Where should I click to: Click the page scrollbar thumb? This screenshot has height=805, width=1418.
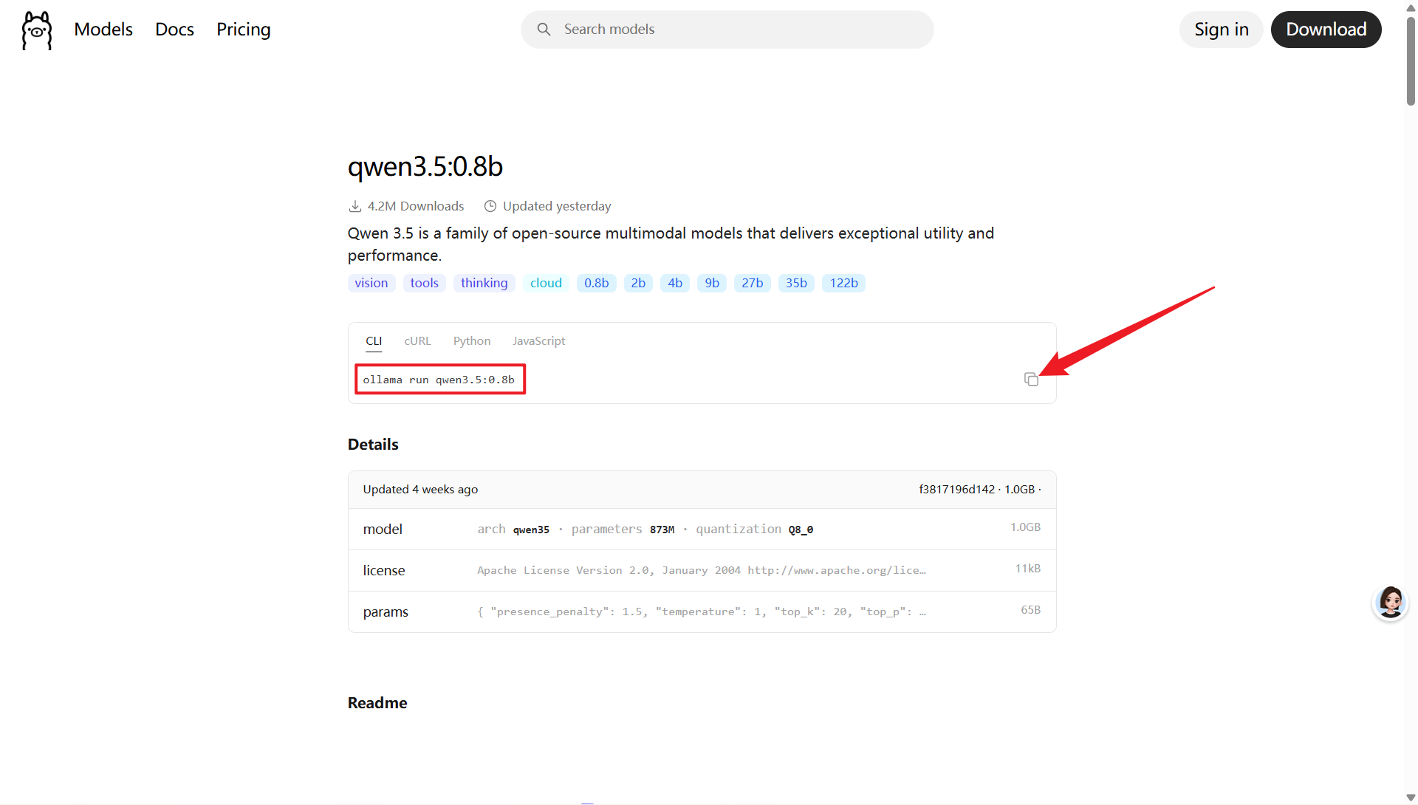pyautogui.click(x=1411, y=61)
